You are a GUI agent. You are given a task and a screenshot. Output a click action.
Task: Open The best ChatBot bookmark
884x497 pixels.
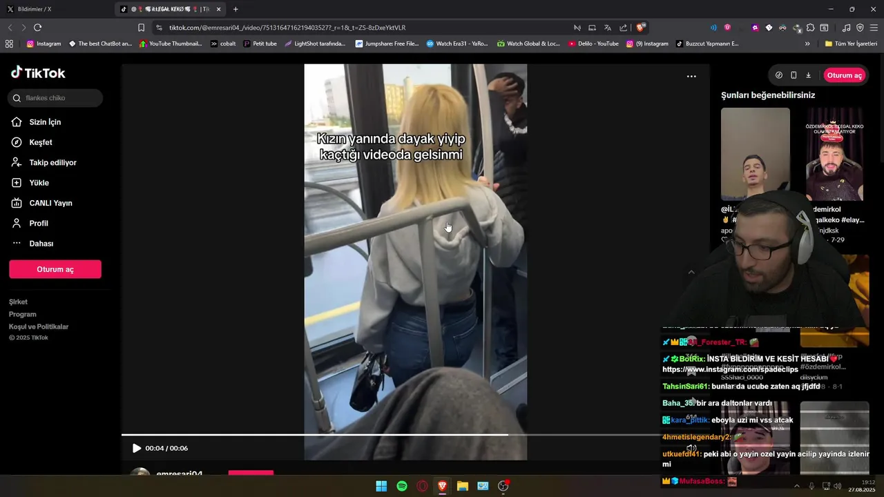tap(100, 43)
